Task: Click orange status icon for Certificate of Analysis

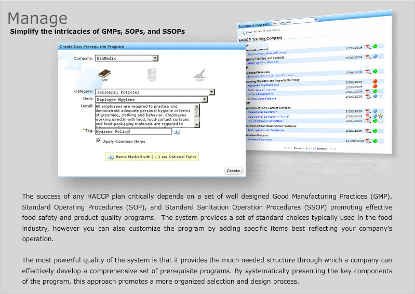Action: (375, 86)
